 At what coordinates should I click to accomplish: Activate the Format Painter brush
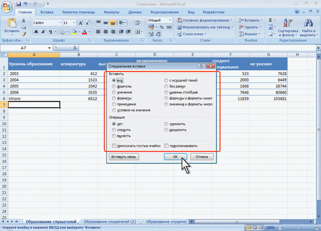23,34
